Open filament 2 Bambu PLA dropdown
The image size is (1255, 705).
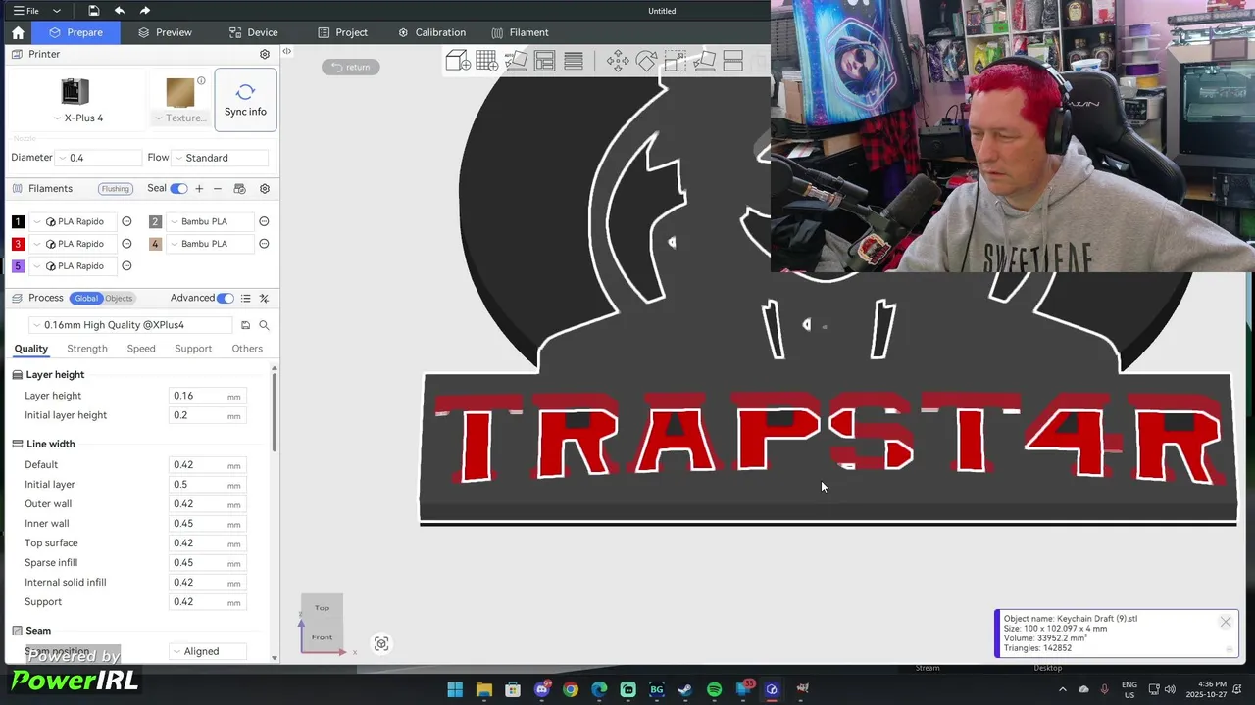211,221
